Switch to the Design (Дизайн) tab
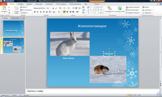This screenshot has width=162, height=97. tap(29, 4)
